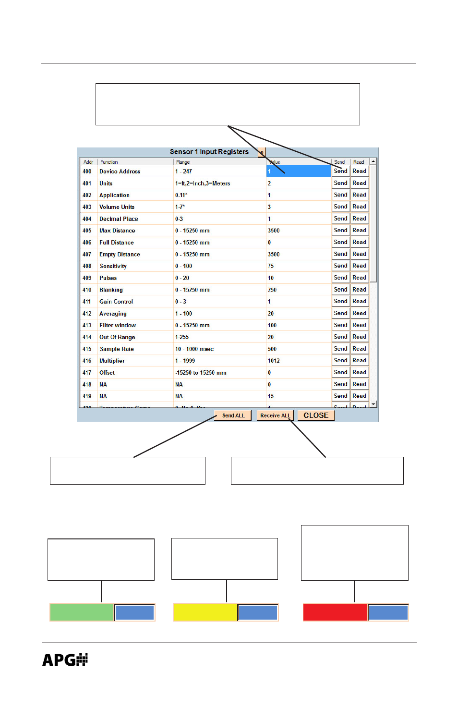Click the register list scroll-up arrow
The height and width of the screenshot is (708, 458).
point(373,162)
